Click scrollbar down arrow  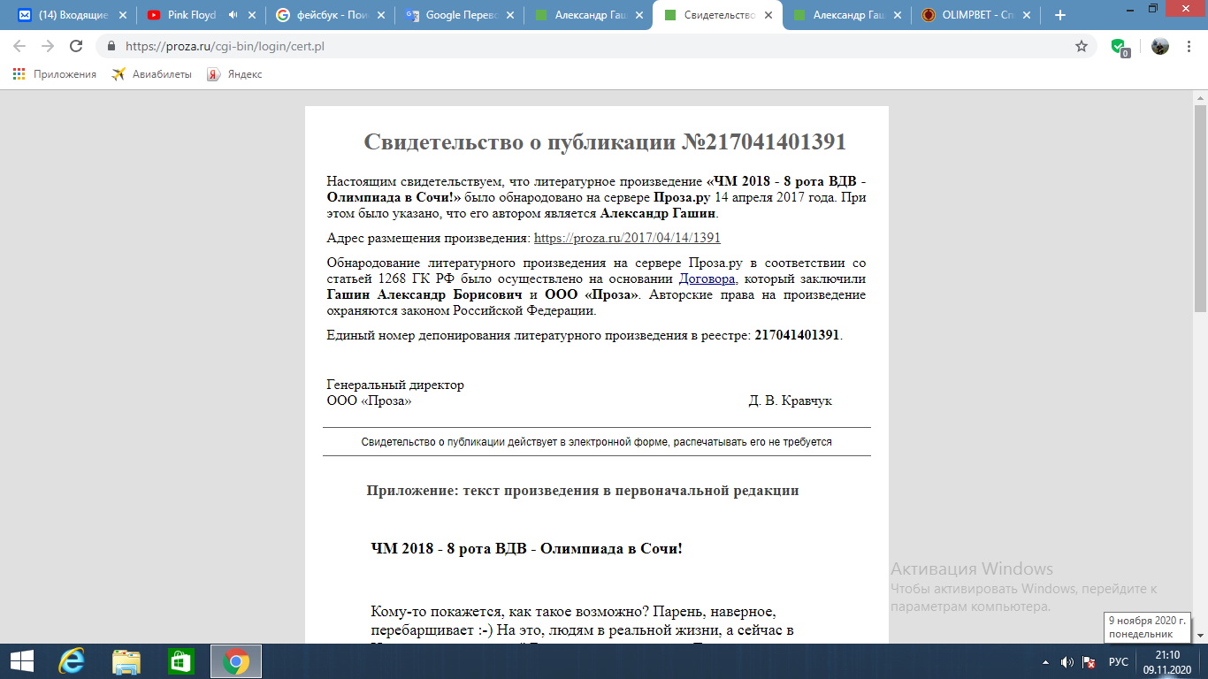point(1200,636)
